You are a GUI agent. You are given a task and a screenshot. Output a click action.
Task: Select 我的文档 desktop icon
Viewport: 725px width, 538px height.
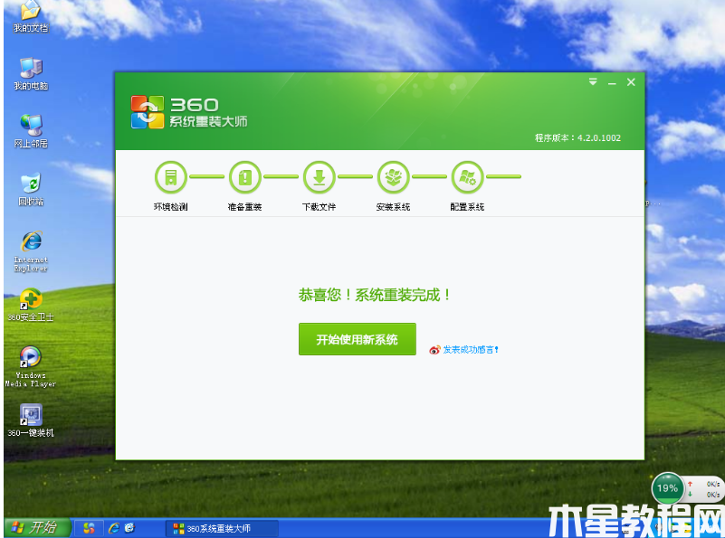tap(31, 16)
